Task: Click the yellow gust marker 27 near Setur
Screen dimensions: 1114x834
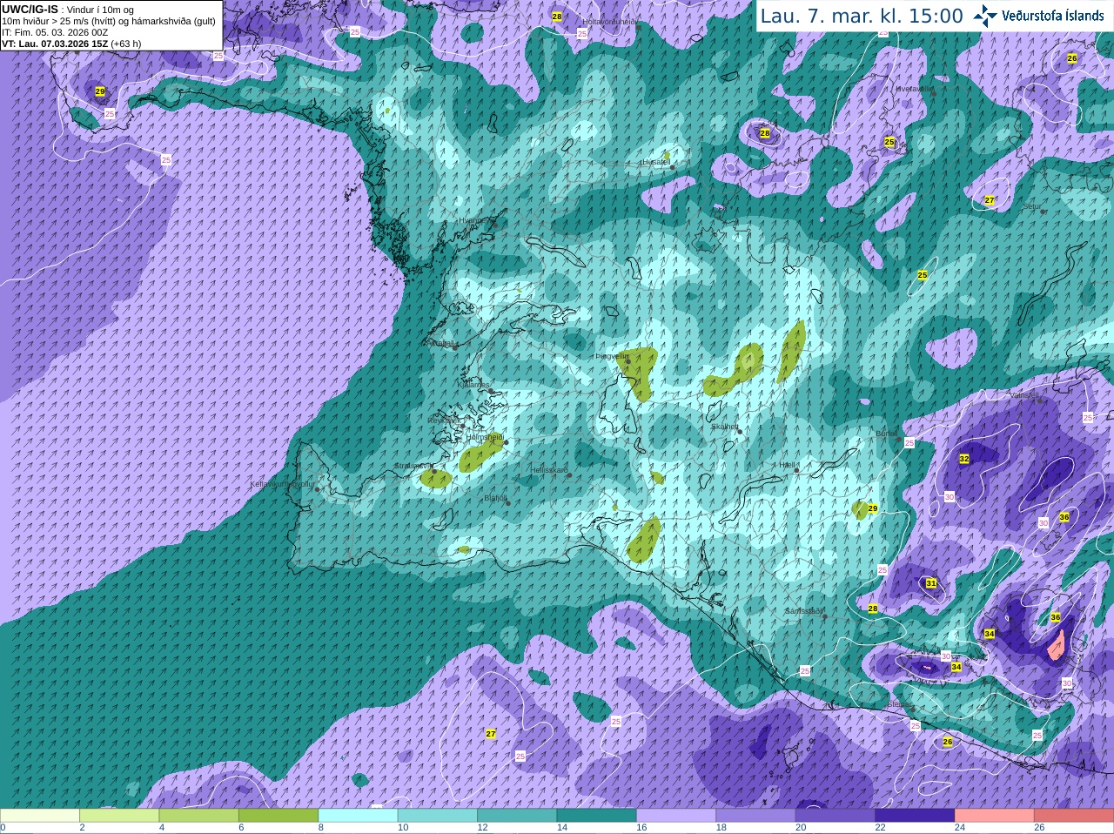Action: (x=990, y=200)
